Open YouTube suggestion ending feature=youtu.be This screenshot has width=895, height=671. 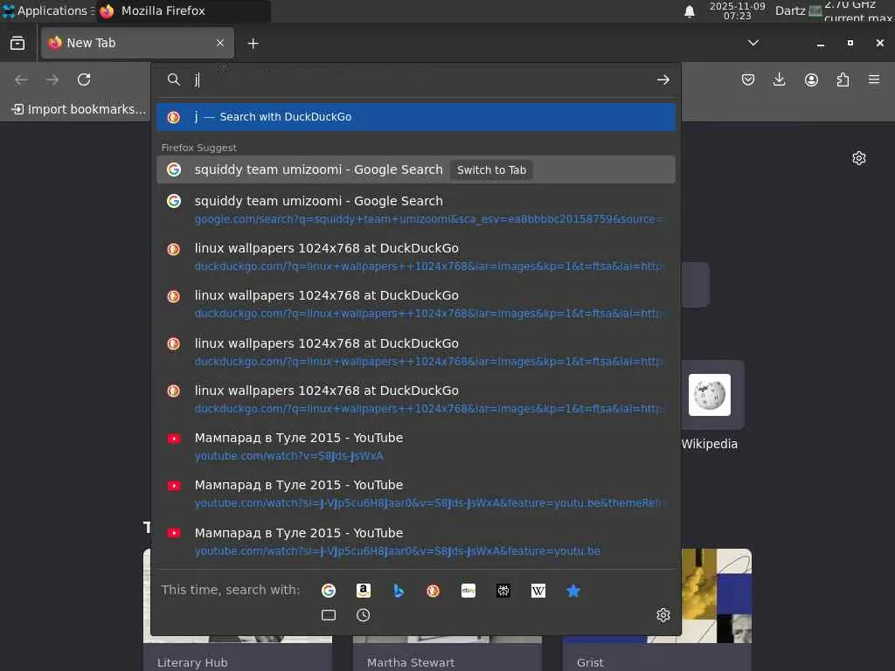pos(416,542)
